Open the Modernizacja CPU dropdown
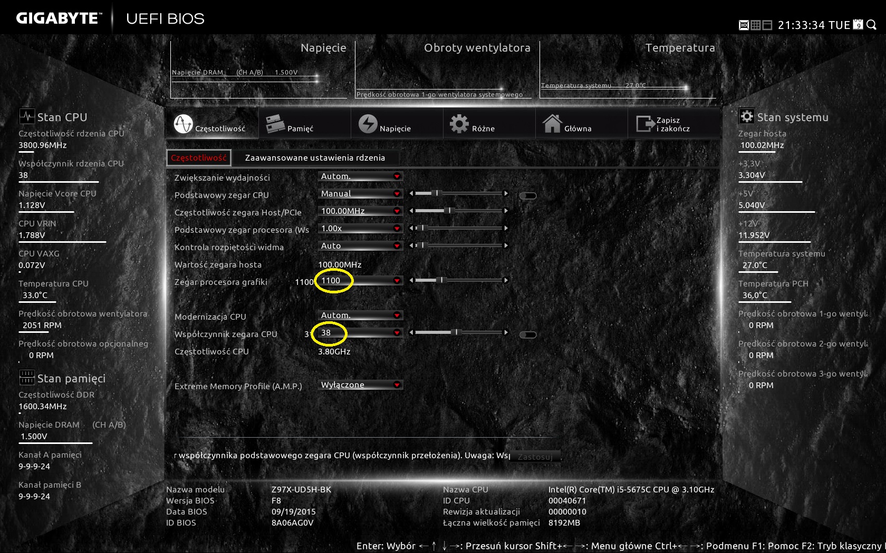 pyautogui.click(x=361, y=315)
